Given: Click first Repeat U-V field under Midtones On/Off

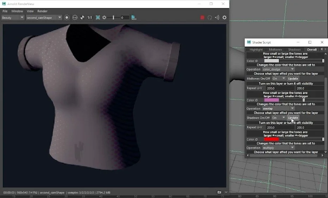Looking at the screenshot, I should [x=280, y=88].
